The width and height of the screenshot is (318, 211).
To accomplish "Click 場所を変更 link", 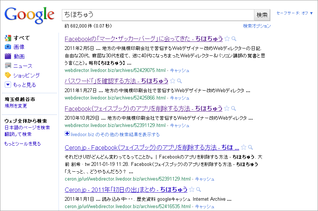I will pos(16,106).
